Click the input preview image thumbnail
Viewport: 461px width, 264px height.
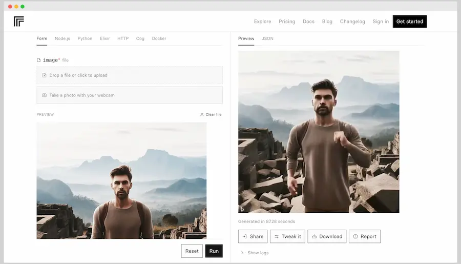[x=121, y=181]
